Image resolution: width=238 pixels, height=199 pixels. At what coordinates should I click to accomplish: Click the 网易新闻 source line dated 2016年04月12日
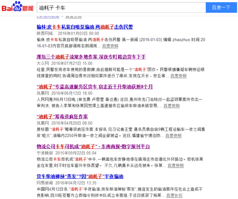tap(66, 183)
